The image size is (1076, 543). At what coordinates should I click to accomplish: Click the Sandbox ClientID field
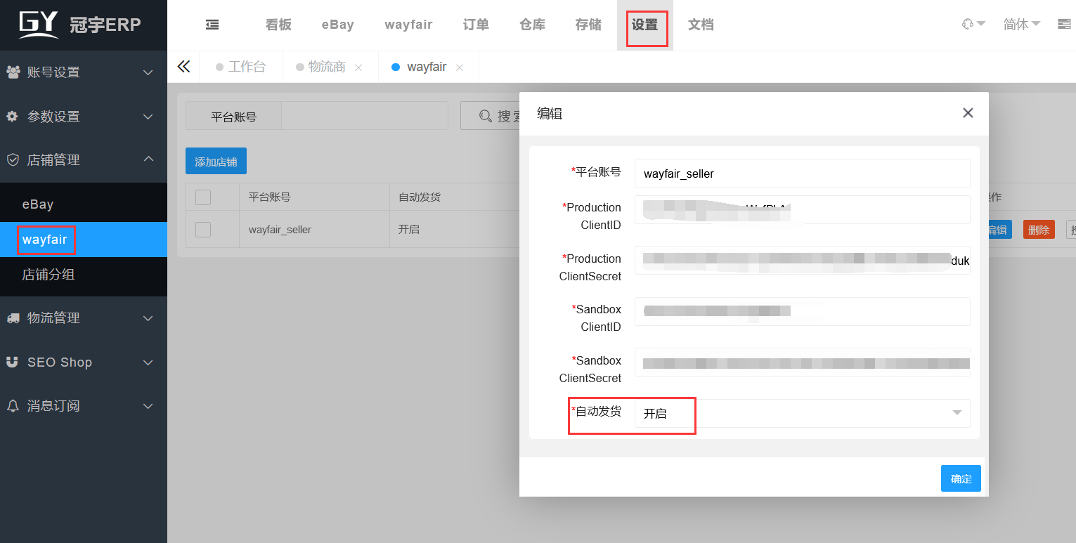pos(802,311)
